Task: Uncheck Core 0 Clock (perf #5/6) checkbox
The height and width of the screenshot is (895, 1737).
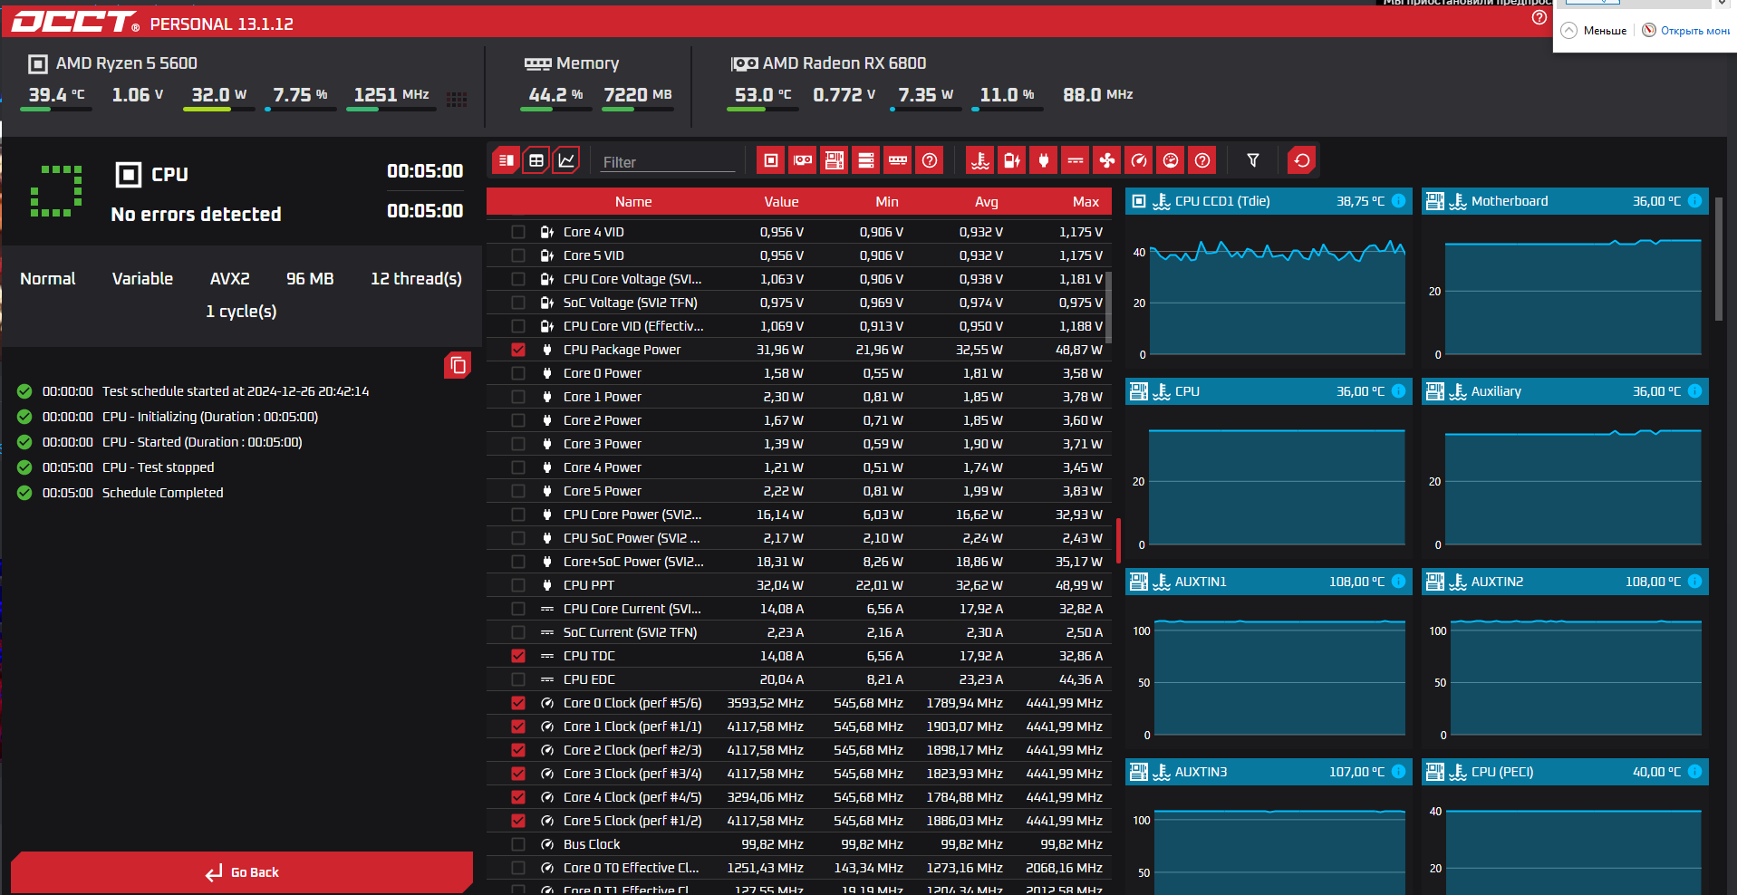Action: tap(518, 703)
